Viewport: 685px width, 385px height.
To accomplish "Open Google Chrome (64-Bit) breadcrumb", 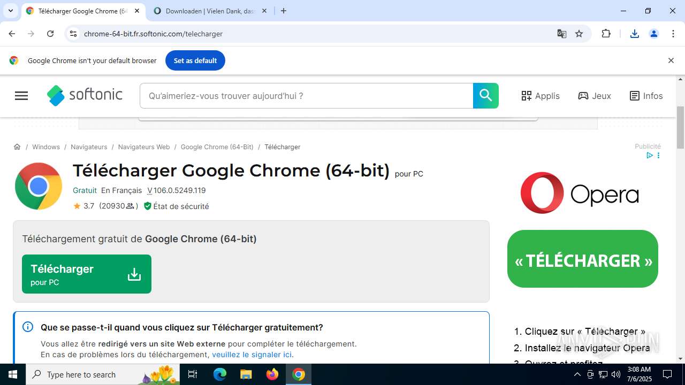I will (217, 147).
